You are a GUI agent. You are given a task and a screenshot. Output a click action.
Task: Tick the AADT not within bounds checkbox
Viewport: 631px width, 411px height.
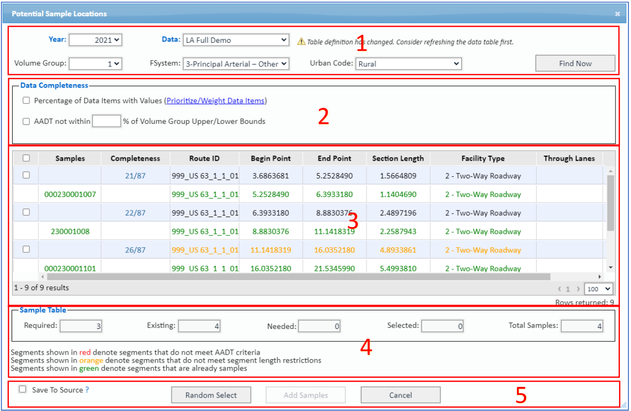[26, 121]
